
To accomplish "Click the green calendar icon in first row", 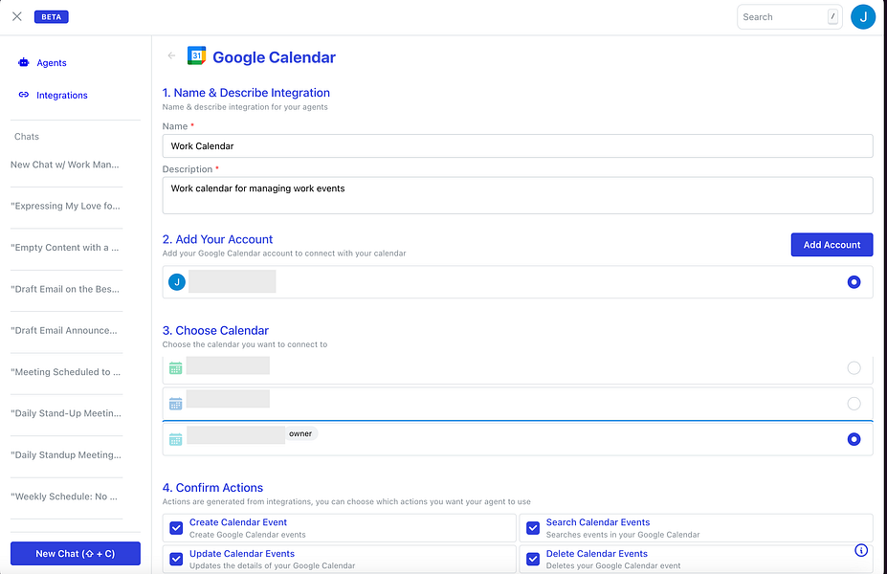I will coord(175,368).
